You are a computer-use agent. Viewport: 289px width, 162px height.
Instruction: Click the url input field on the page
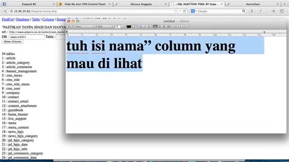coord(37,32)
